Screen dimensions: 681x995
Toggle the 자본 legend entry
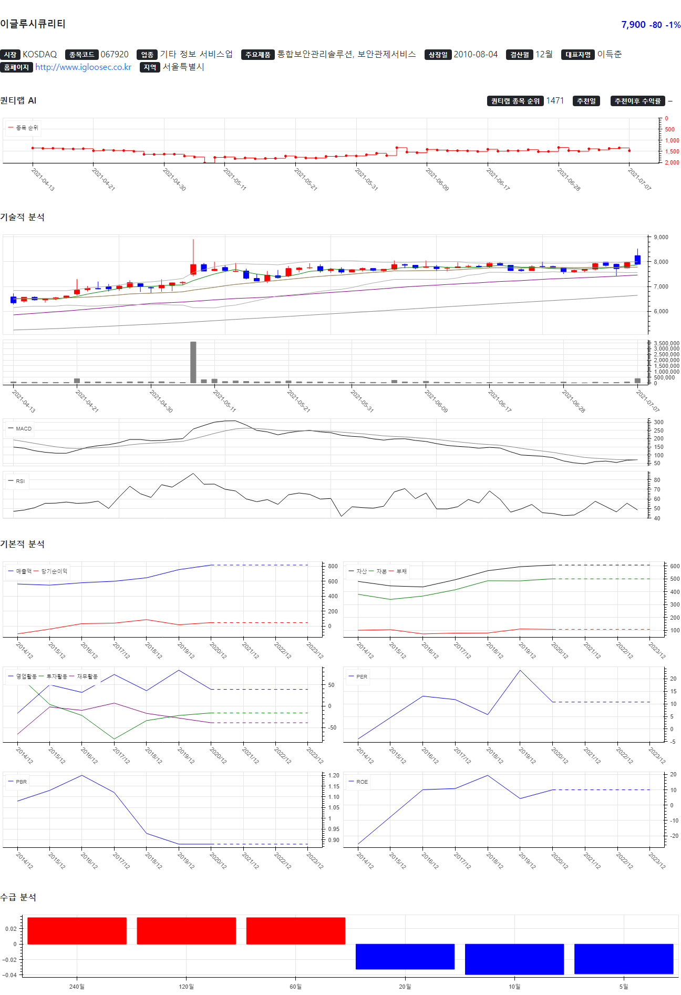coord(378,571)
